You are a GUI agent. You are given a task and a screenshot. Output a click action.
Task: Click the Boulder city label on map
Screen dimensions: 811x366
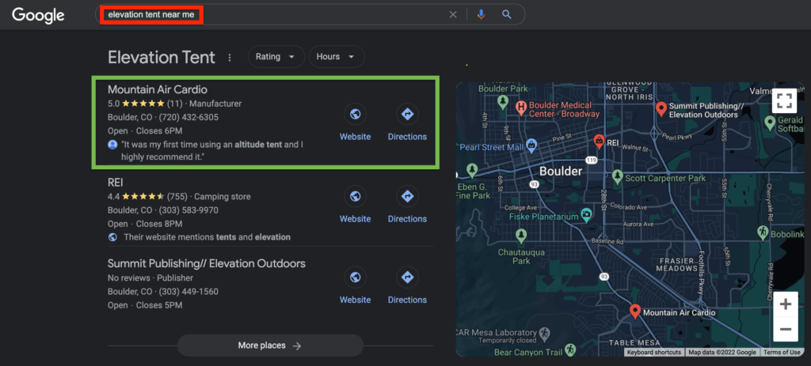[561, 171]
